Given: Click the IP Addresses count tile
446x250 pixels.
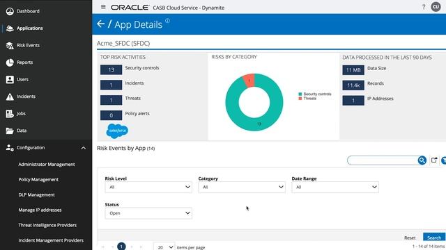Looking at the screenshot, I should (353, 100).
